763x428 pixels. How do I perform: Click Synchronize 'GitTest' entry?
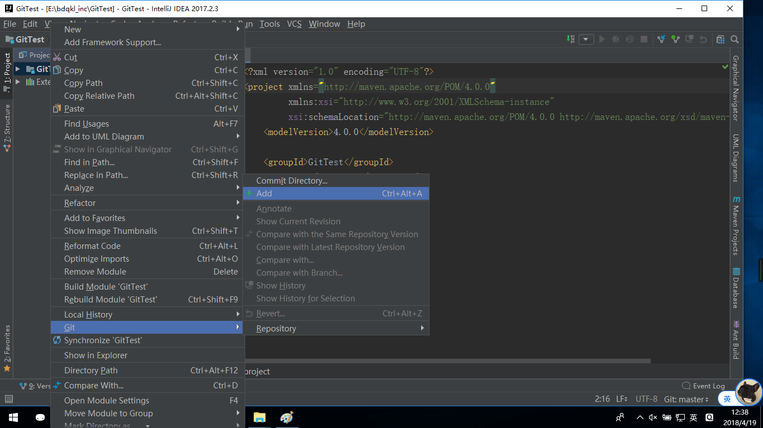click(147, 340)
